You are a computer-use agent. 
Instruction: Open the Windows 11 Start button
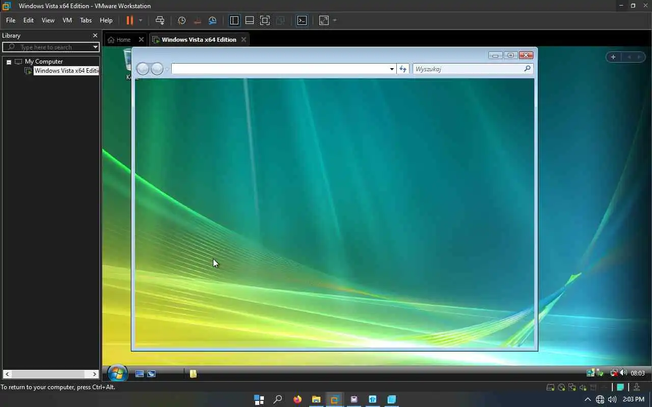click(259, 399)
